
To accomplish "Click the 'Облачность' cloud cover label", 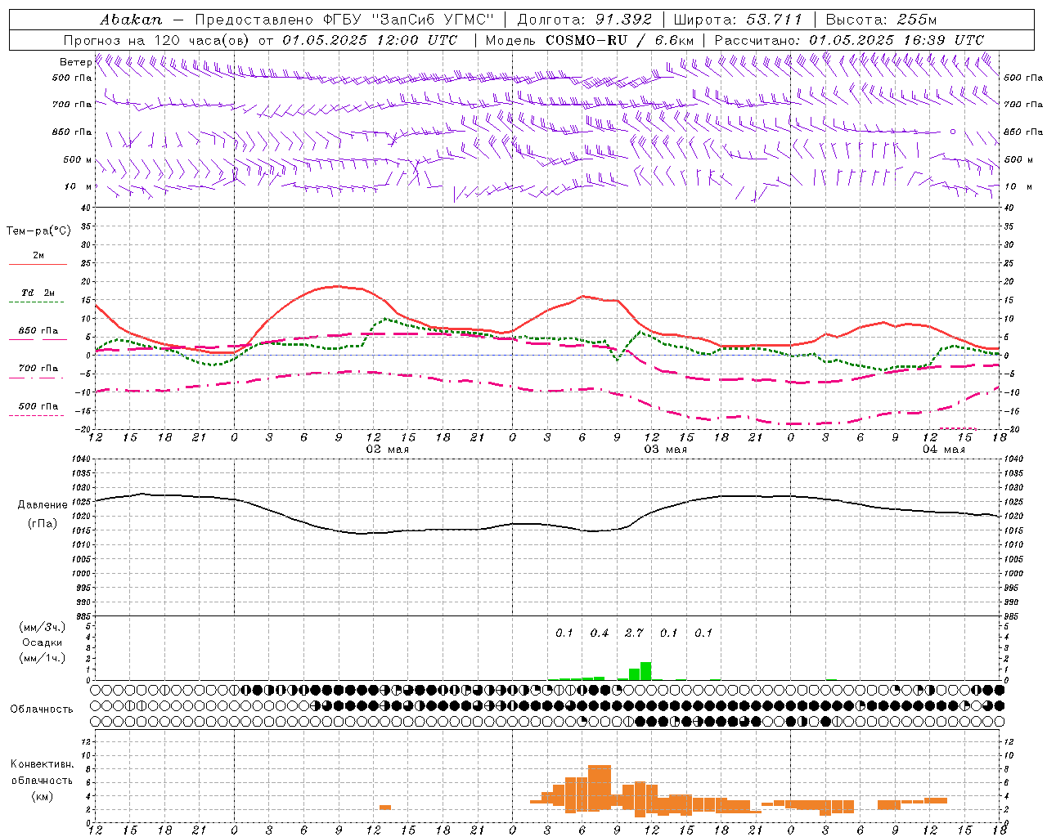I will pos(42,709).
